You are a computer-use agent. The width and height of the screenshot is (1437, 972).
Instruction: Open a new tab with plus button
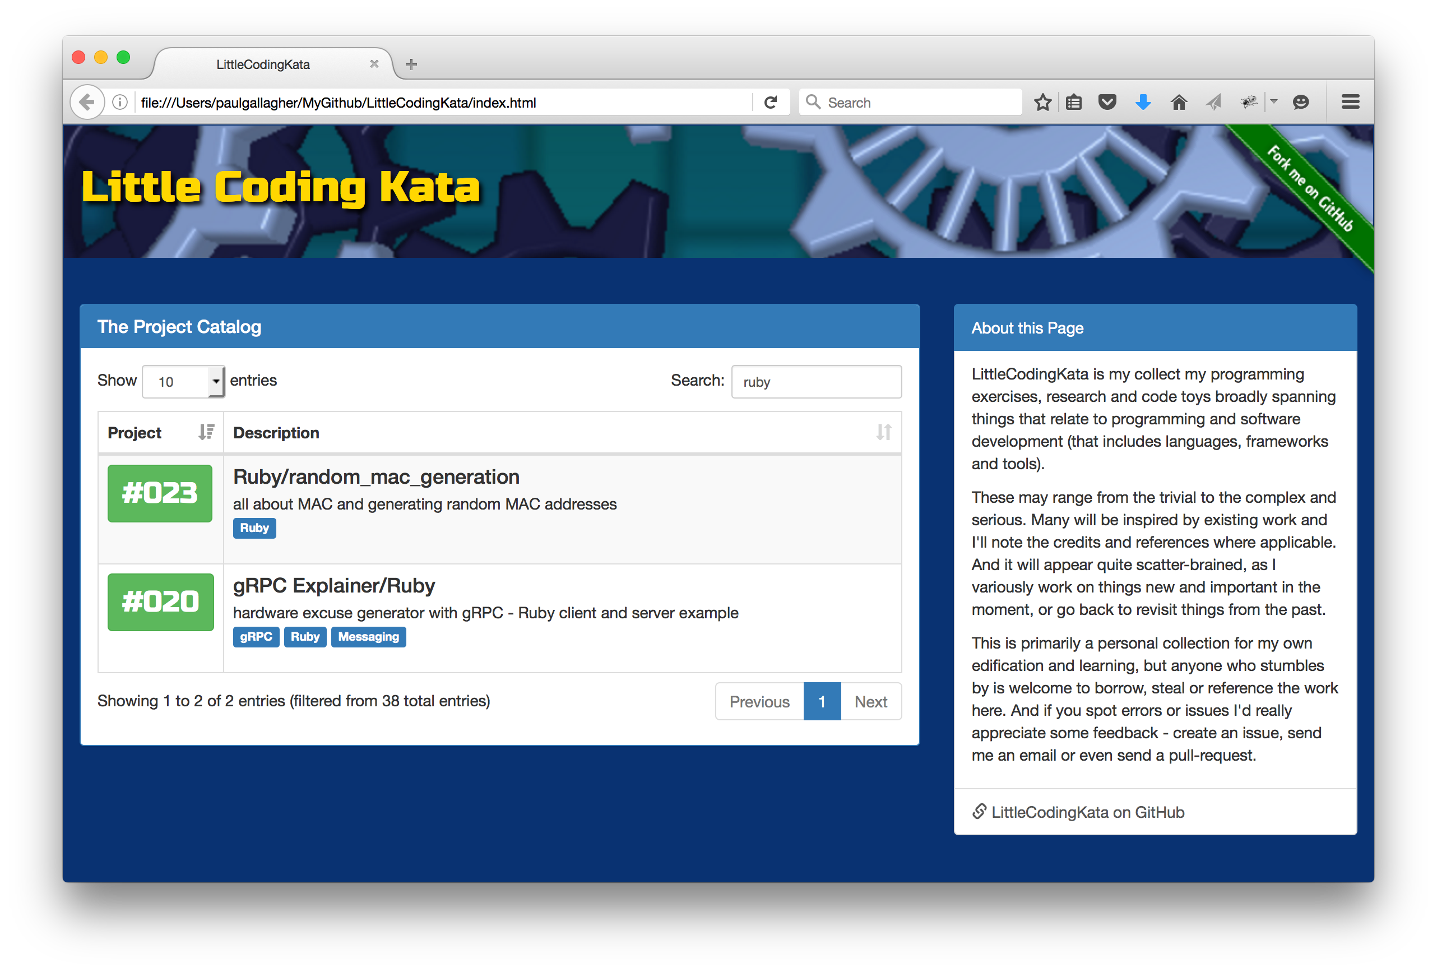tap(411, 64)
